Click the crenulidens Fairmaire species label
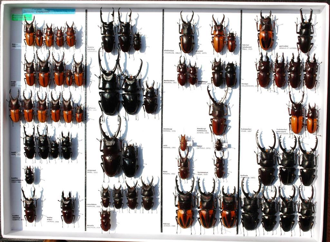The image size is (330, 242). pyautogui.click(x=93, y=205)
